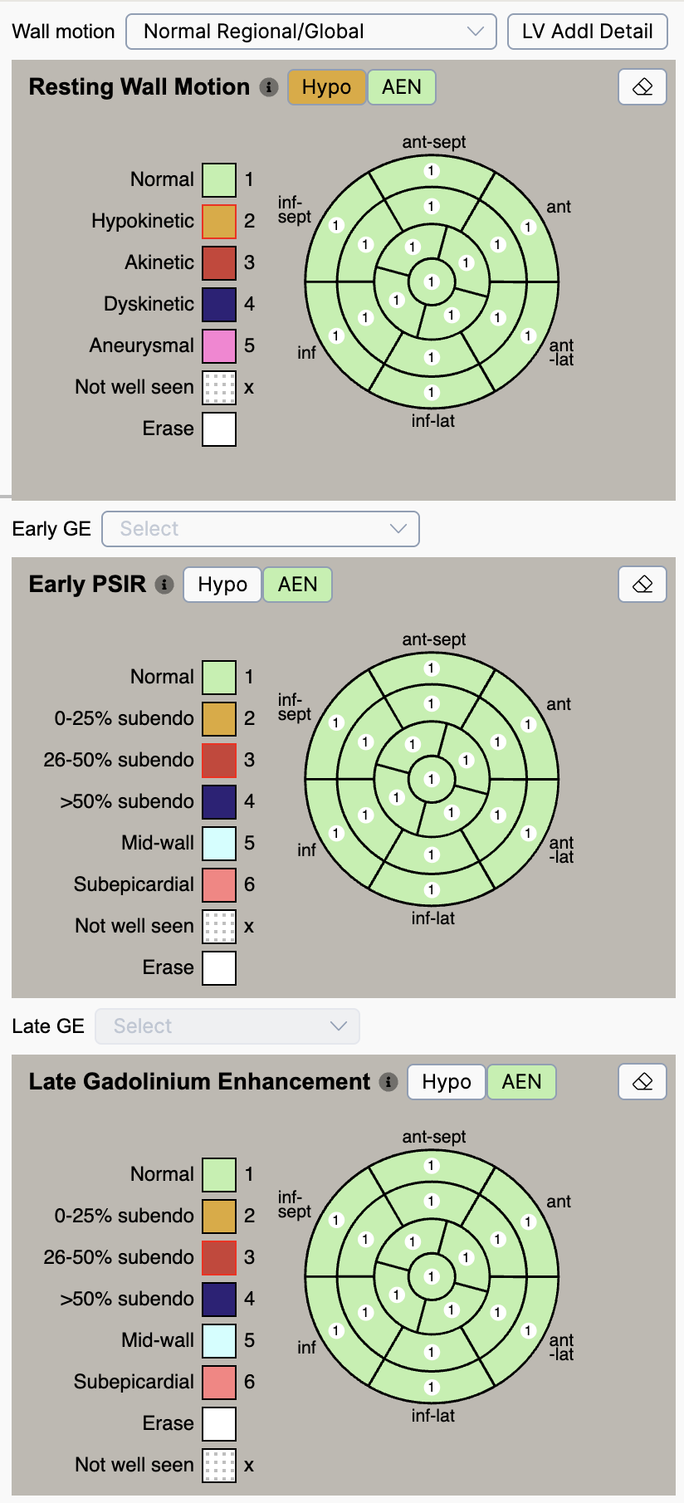Toggle AEN in Early PSIR panel
This screenshot has width=684, height=1503.
(297, 585)
